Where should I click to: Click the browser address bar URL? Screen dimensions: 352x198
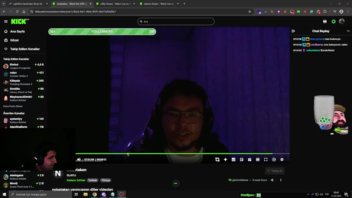pos(76,12)
